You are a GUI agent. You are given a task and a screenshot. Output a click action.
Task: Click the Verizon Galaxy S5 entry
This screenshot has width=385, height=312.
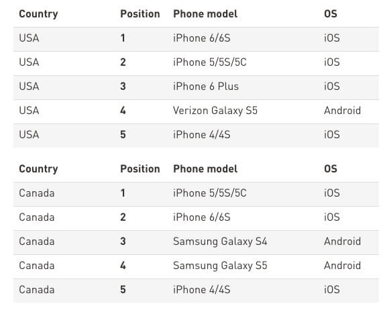[215, 111]
